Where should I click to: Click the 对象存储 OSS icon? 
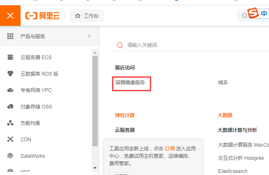click(10, 106)
